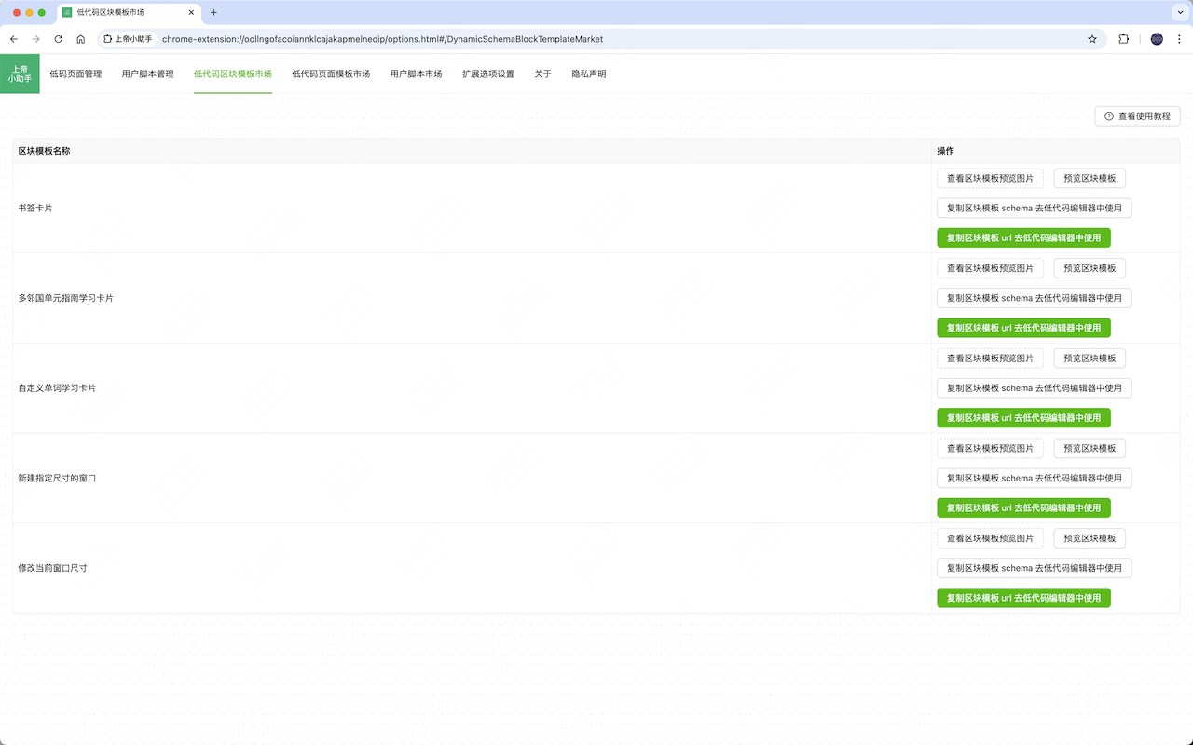
Task: View preview image for 书签卡片
Action: (x=990, y=178)
